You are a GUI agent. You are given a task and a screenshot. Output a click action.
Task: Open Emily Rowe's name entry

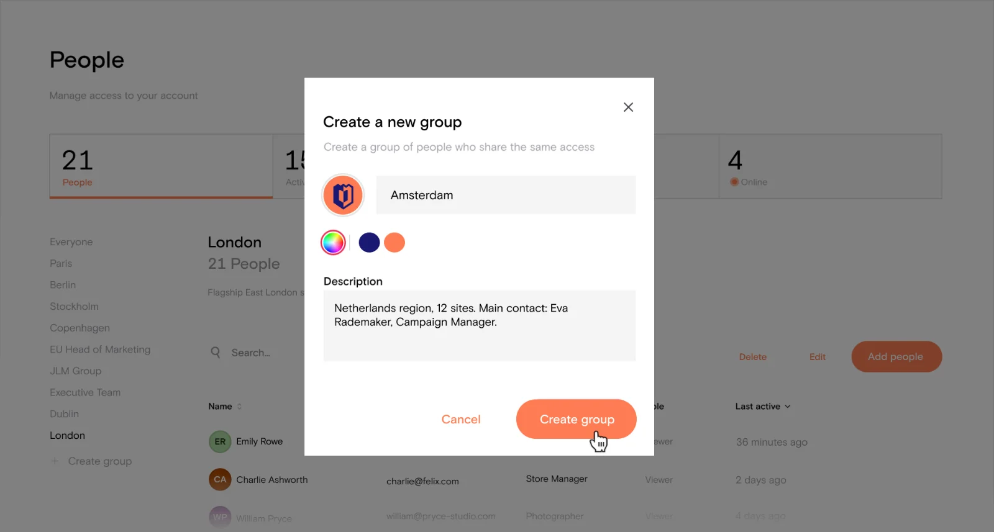coord(259,442)
